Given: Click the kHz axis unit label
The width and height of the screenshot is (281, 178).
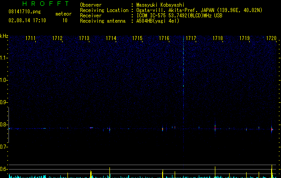Looking at the screenshot, I should (x=4, y=36).
